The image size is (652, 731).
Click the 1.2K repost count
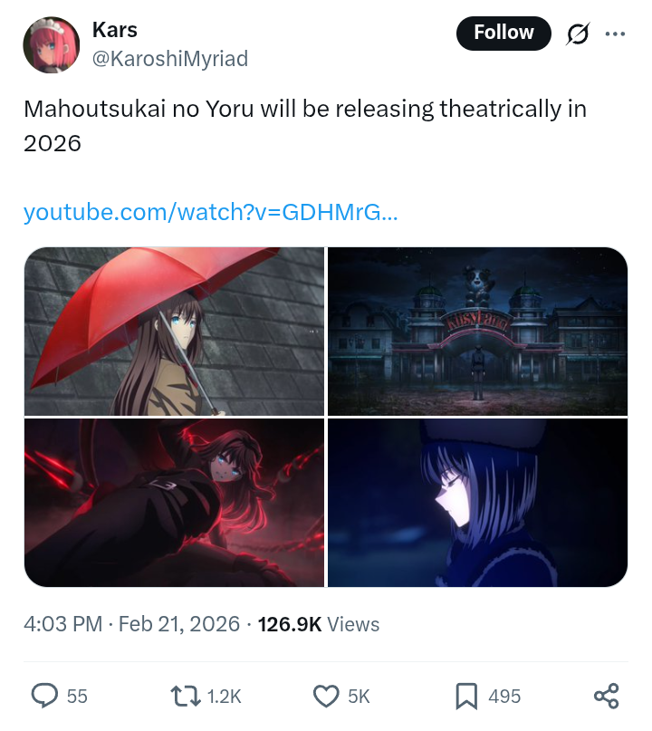[x=224, y=696]
